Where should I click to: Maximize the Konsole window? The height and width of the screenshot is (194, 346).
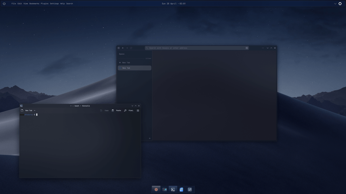point(136,106)
